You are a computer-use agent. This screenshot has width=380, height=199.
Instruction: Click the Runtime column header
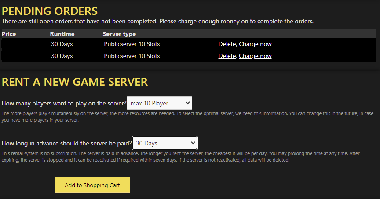(x=62, y=34)
